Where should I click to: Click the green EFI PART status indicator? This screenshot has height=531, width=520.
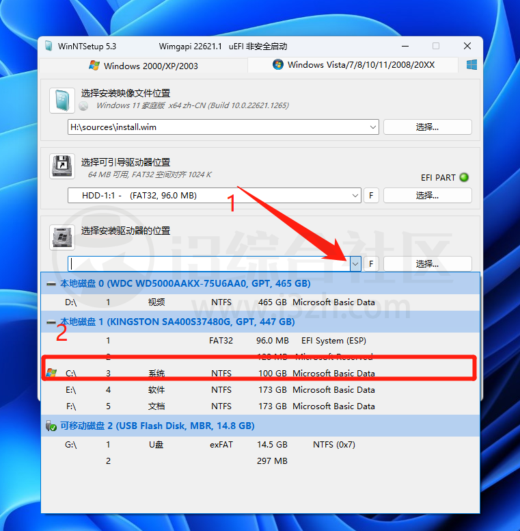[x=464, y=177]
